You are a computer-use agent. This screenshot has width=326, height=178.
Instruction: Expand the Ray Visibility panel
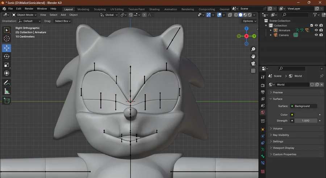[x=296, y=135]
